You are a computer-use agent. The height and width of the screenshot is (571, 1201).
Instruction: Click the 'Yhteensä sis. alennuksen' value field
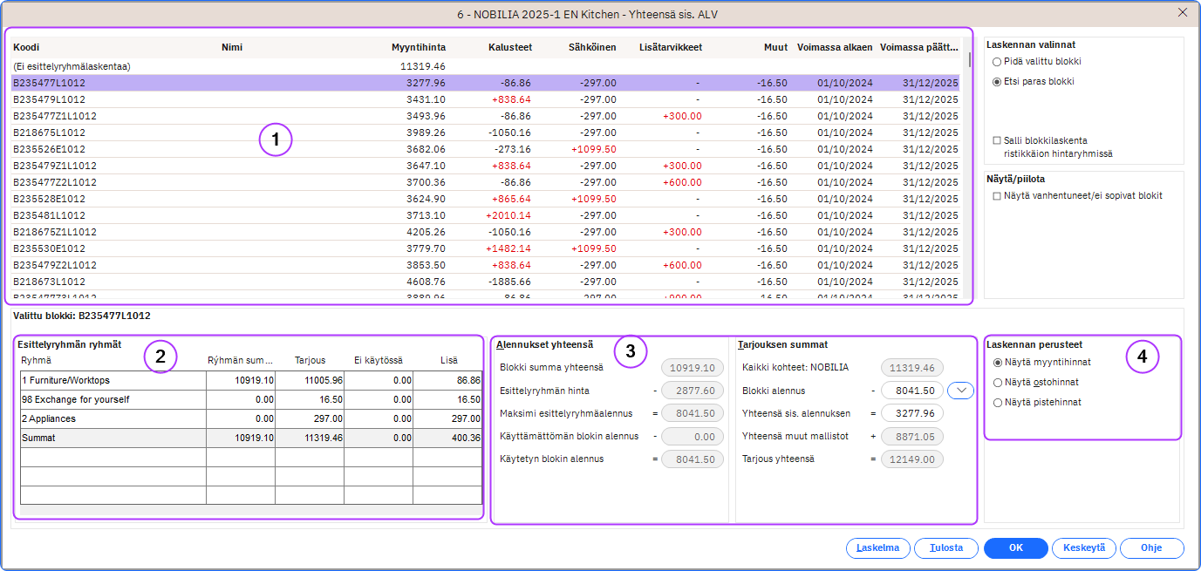(911, 413)
